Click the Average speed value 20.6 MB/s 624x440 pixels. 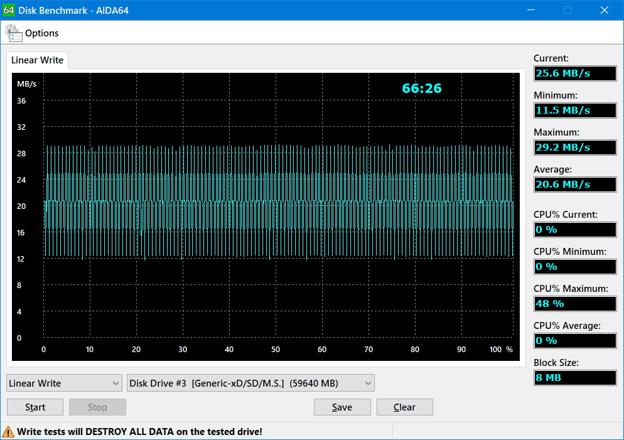pos(575,185)
